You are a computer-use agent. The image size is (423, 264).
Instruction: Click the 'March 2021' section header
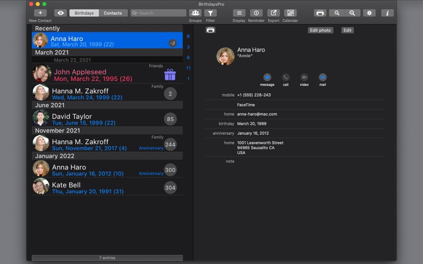click(107, 52)
